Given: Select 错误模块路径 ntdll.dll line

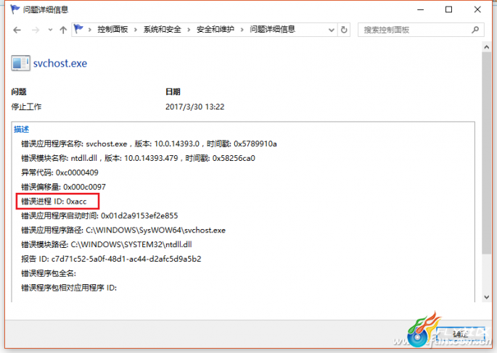Looking at the screenshot, I should click(x=107, y=244).
